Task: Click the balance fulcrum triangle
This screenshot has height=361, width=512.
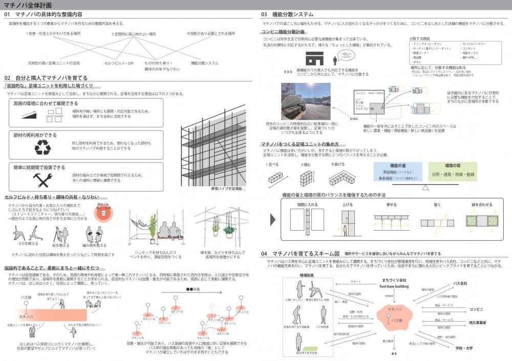Action: pyautogui.click(x=425, y=188)
